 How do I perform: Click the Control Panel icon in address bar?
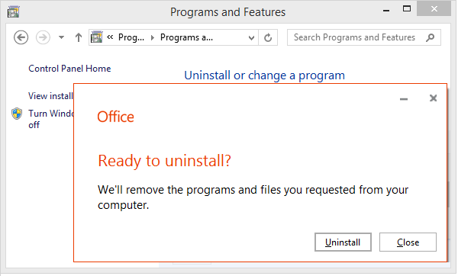(x=97, y=37)
